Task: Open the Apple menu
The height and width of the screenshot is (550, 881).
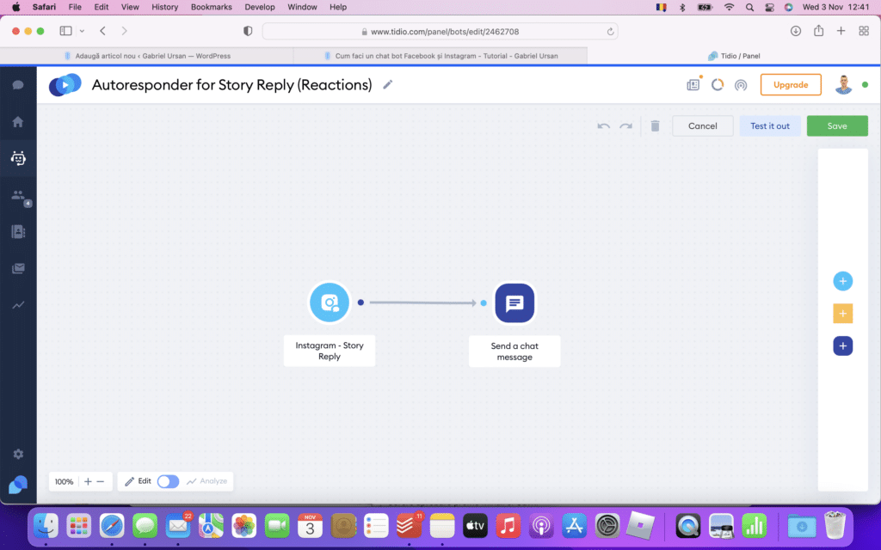Action: pos(15,7)
